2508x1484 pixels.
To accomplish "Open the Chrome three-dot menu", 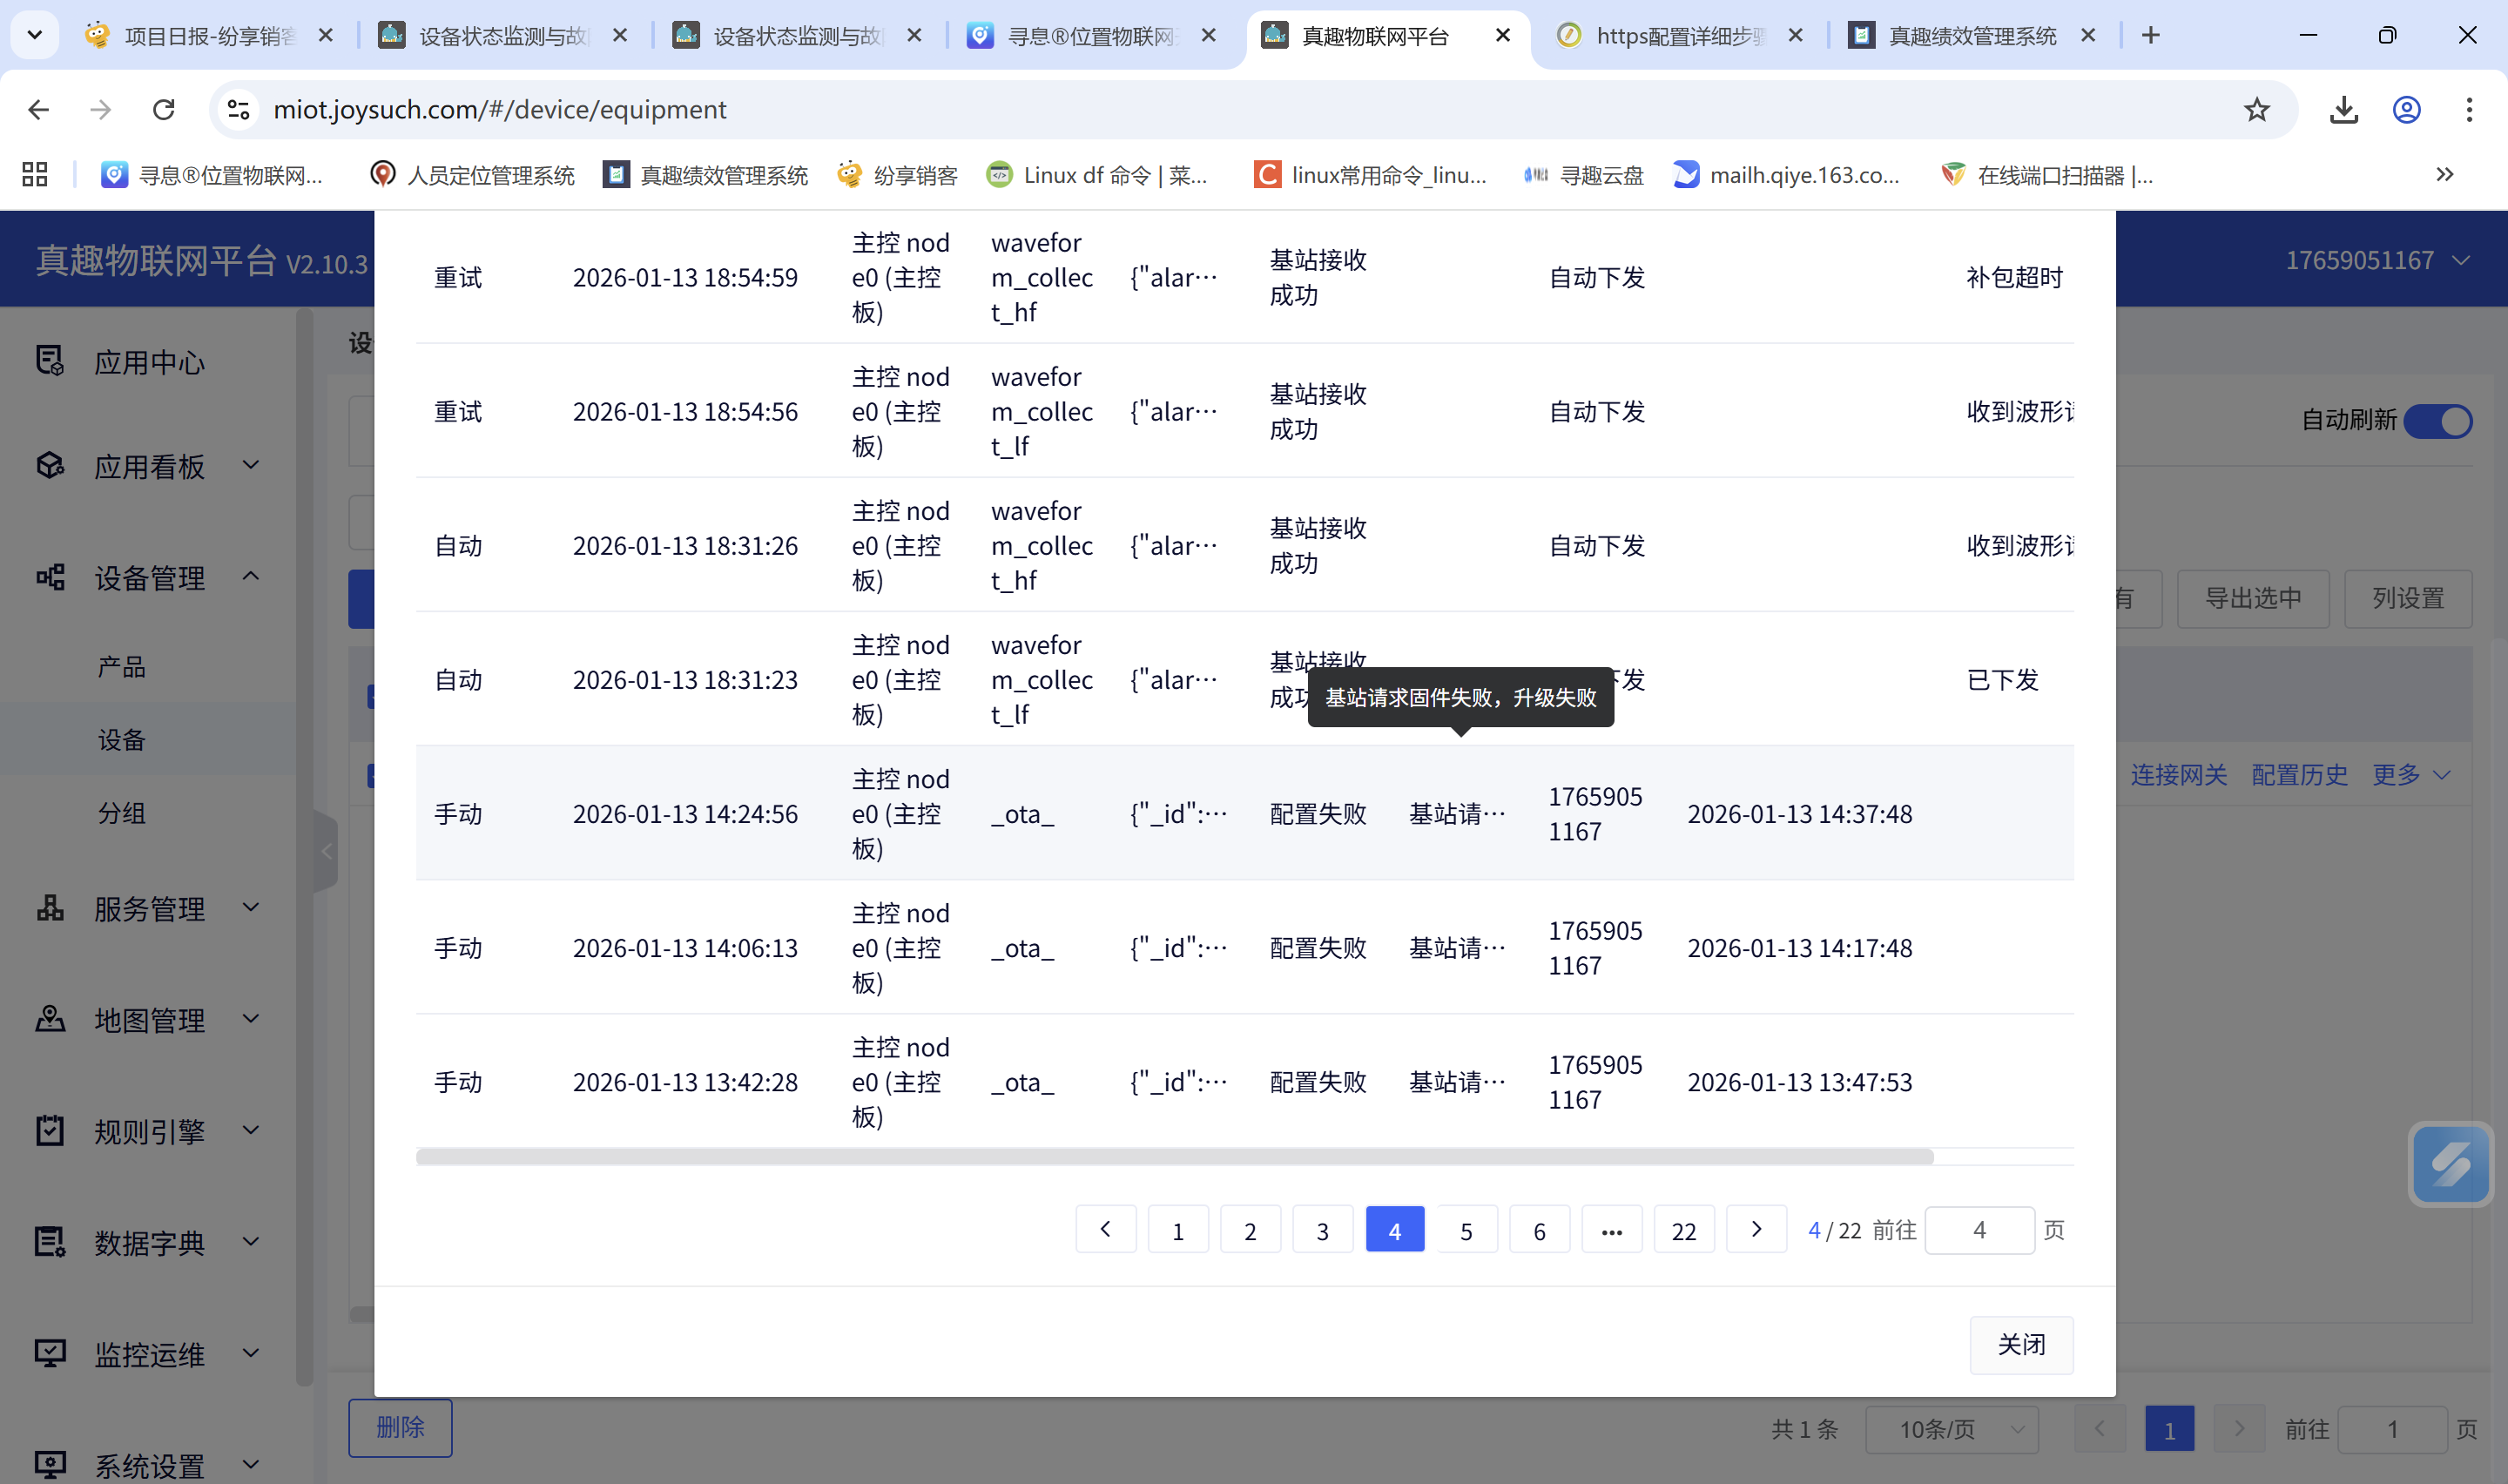I will (x=2469, y=110).
